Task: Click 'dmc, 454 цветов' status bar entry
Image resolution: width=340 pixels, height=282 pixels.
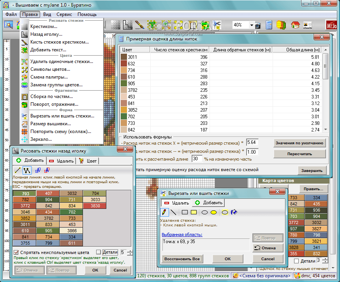Action: [315, 276]
